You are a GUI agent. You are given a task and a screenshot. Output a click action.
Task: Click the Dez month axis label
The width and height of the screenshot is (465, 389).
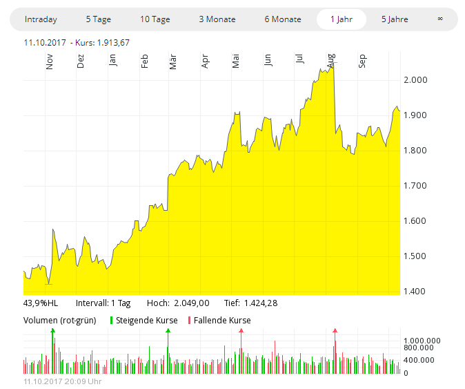click(x=80, y=61)
